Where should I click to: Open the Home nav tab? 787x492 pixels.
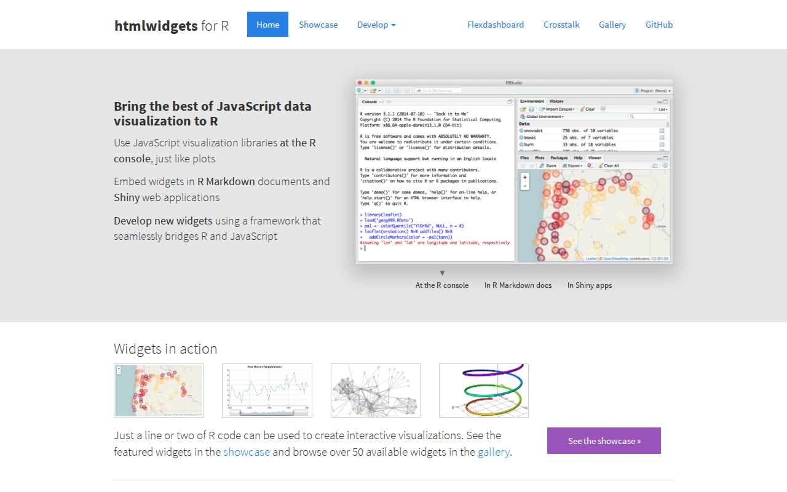(x=267, y=25)
